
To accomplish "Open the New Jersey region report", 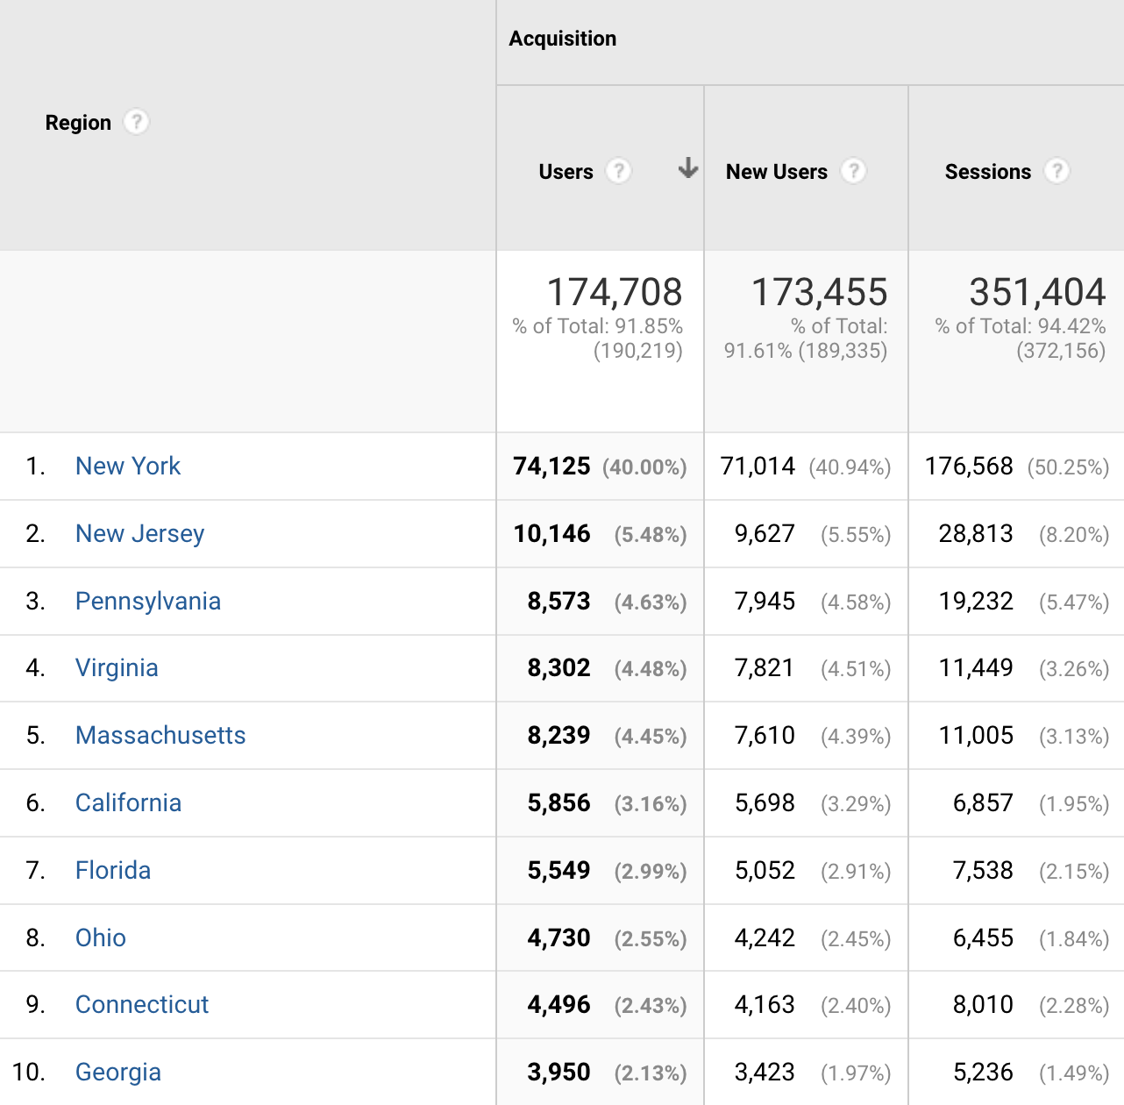I will click(x=139, y=533).
